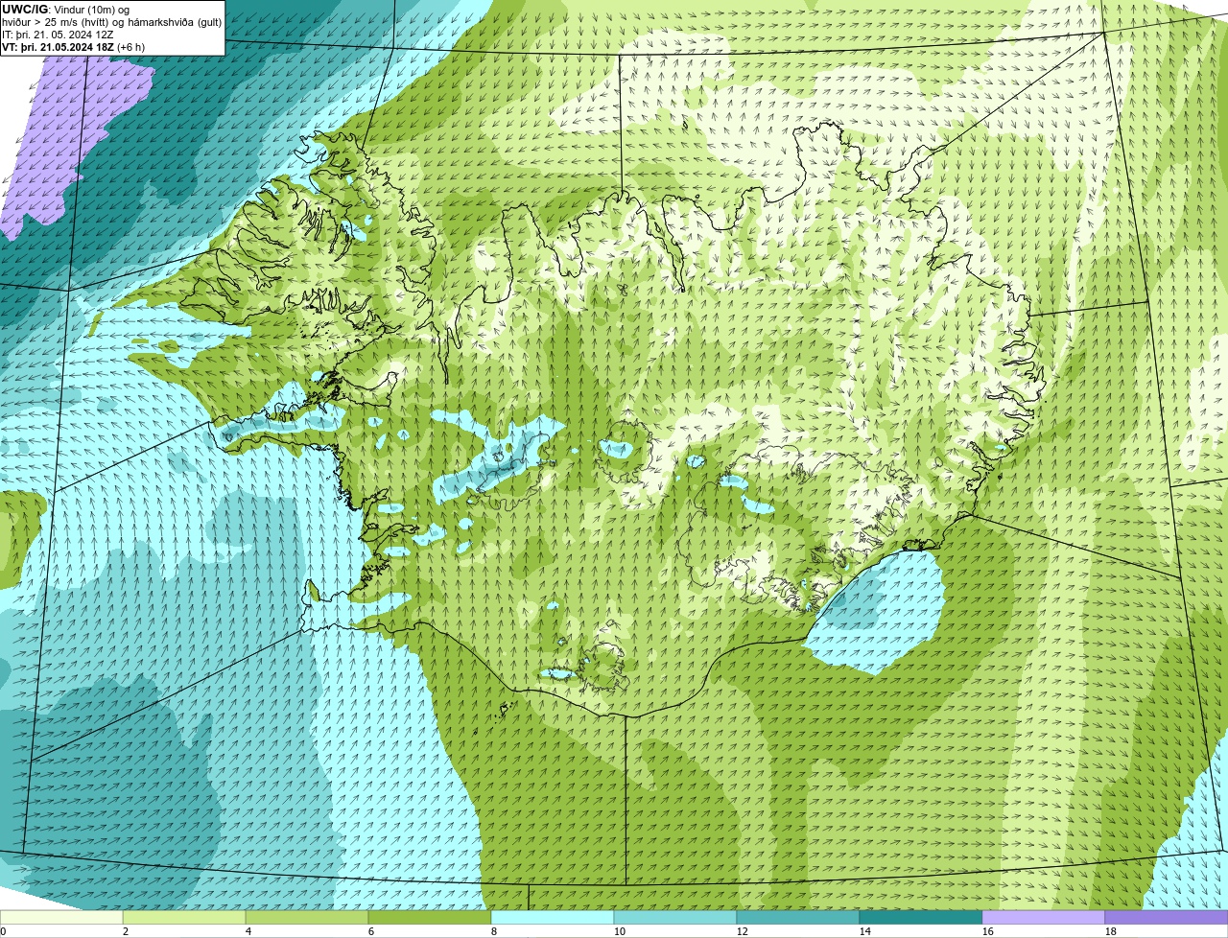The image size is (1228, 938).
Task: Click the legend scale label '16'
Action: tap(988, 931)
